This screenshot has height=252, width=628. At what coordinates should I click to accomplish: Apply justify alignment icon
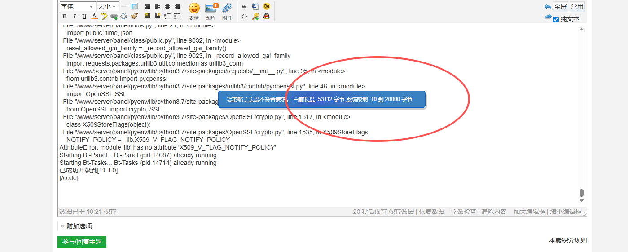coord(148,6)
